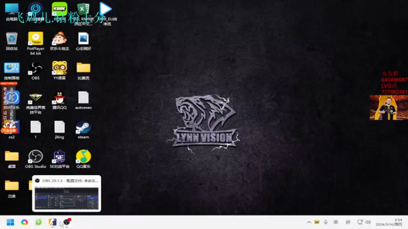Open the volume speaker tray icon
Screen dimensions: 408x229
click(x=368, y=222)
